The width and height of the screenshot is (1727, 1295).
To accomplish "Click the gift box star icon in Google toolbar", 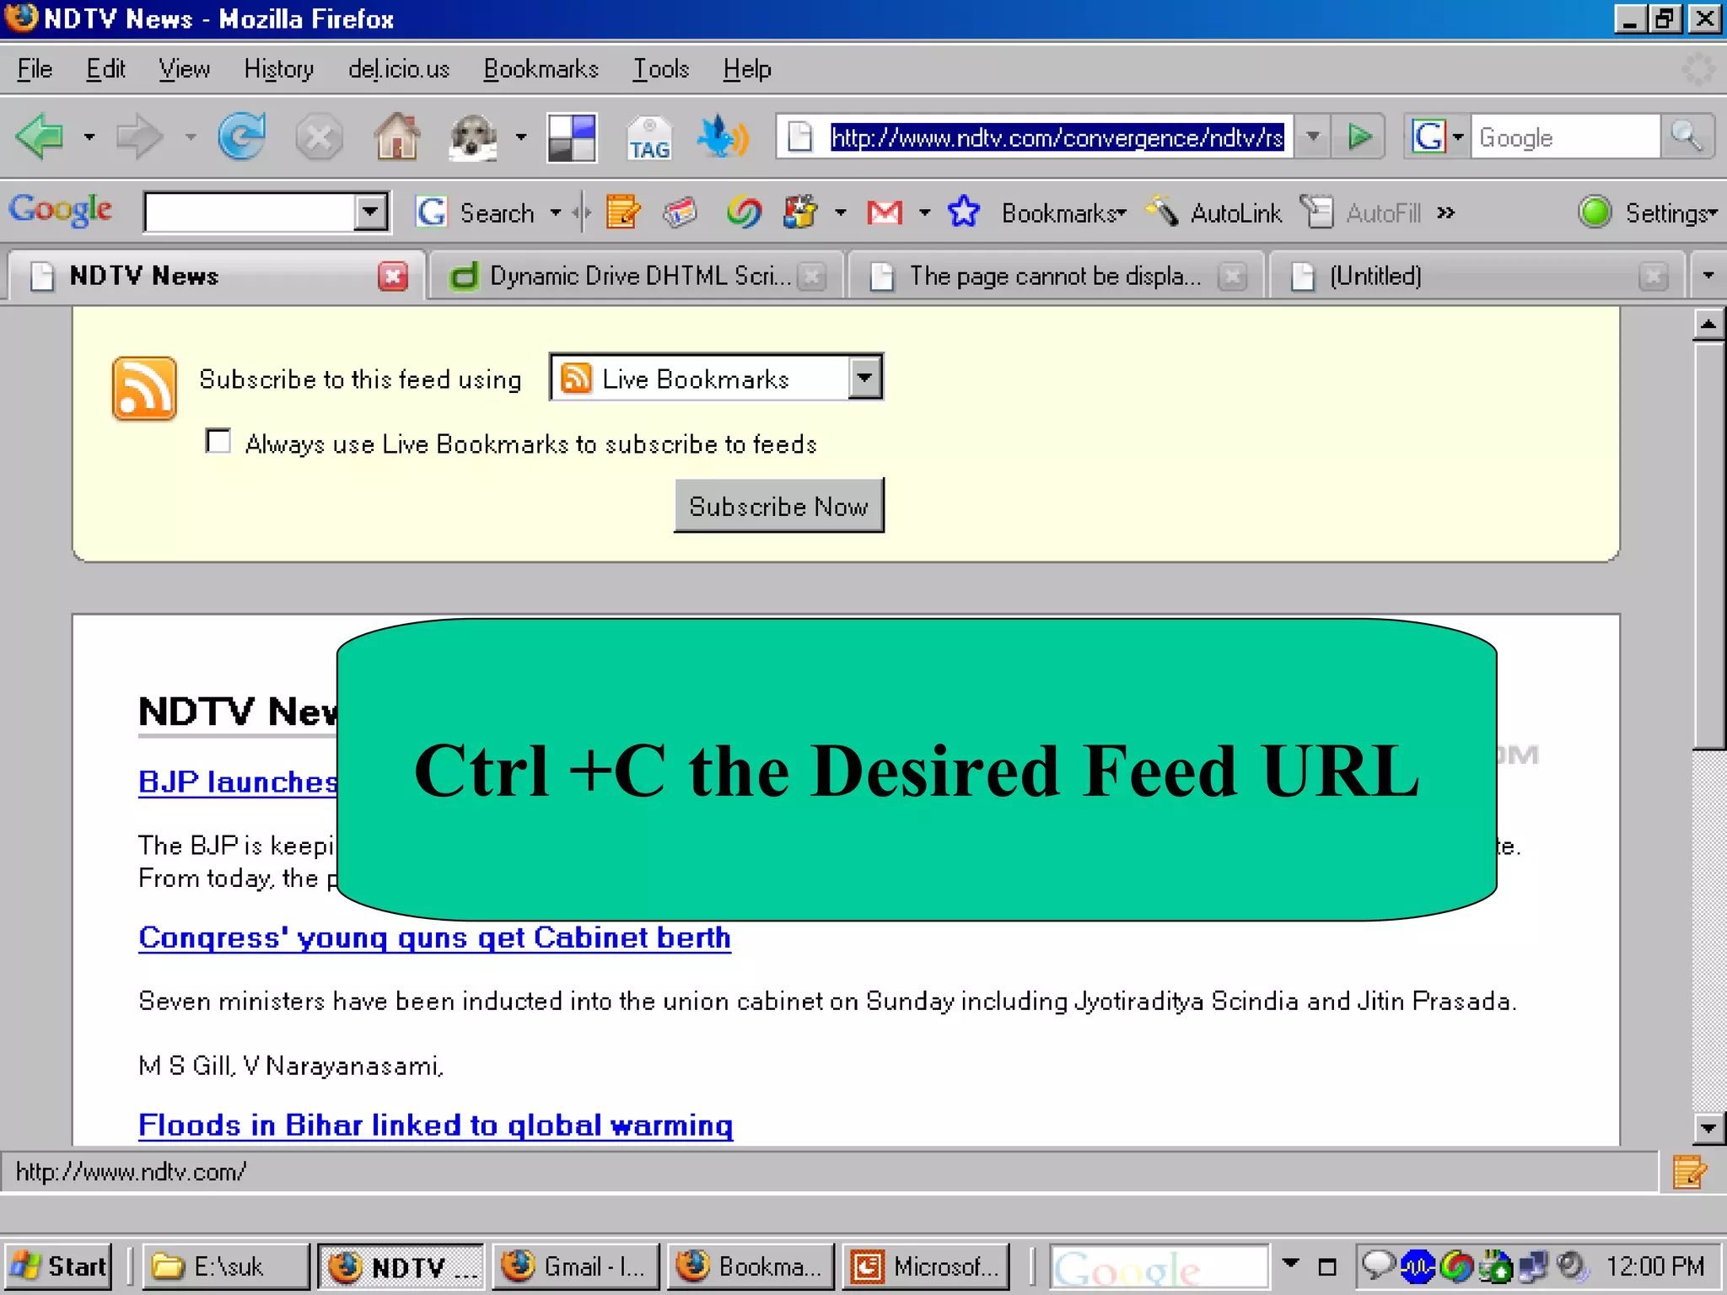I will tap(799, 212).
